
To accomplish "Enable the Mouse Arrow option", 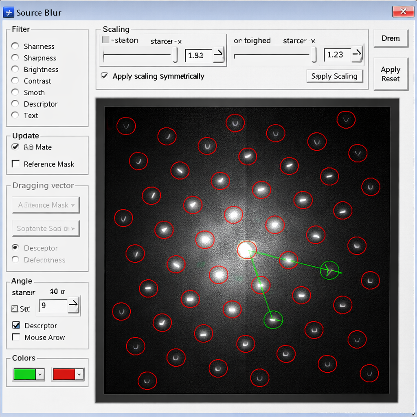I will pos(16,337).
